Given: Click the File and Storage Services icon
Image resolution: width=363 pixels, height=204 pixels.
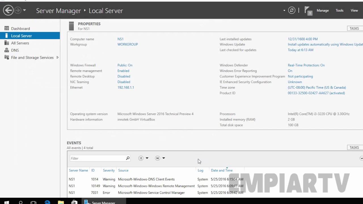Looking at the screenshot, I should [7, 57].
